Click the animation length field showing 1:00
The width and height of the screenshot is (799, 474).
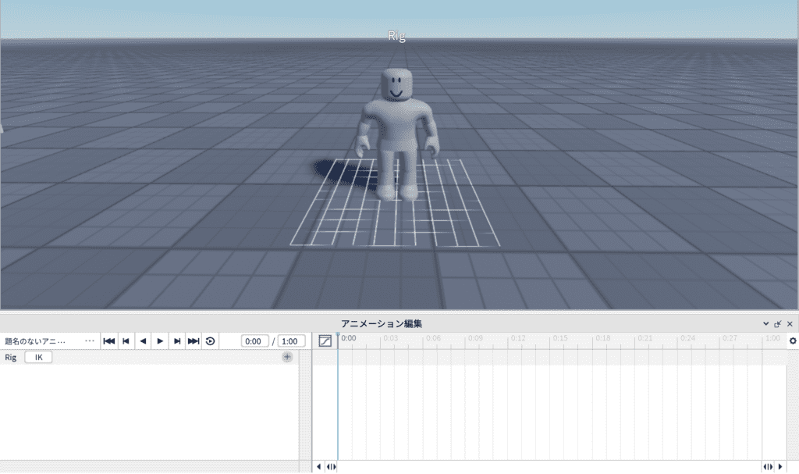[290, 341]
